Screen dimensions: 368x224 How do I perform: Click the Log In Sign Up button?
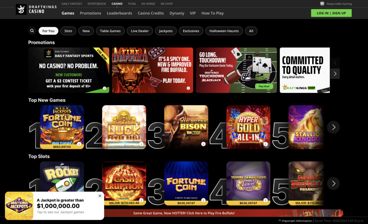coord(331,13)
